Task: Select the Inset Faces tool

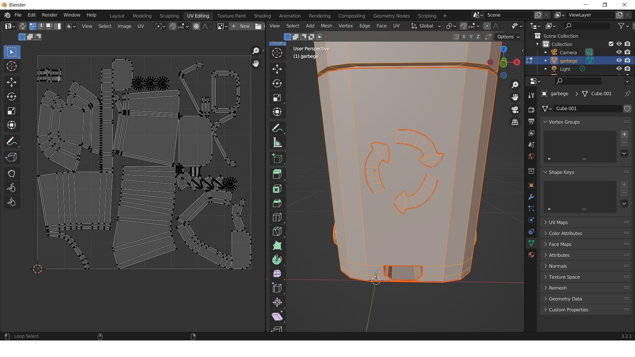Action: coord(277,189)
